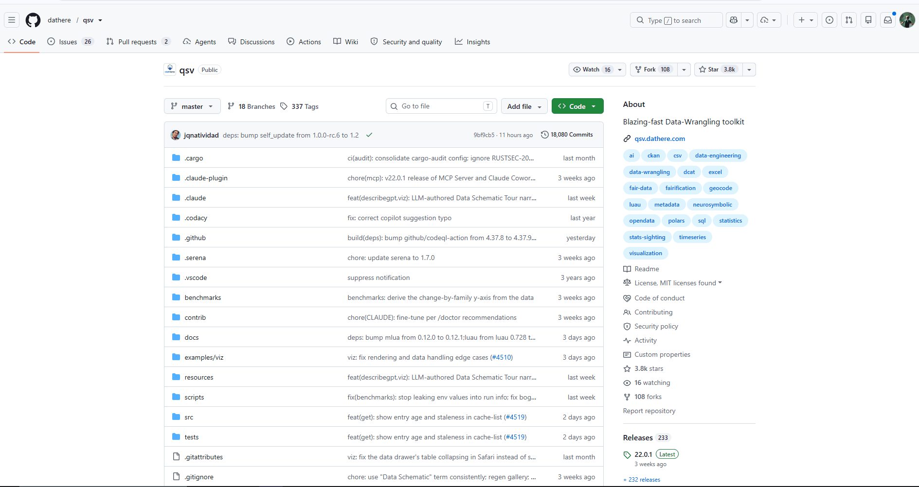Open the Actions tab
The height and width of the screenshot is (487, 919).
[304, 42]
